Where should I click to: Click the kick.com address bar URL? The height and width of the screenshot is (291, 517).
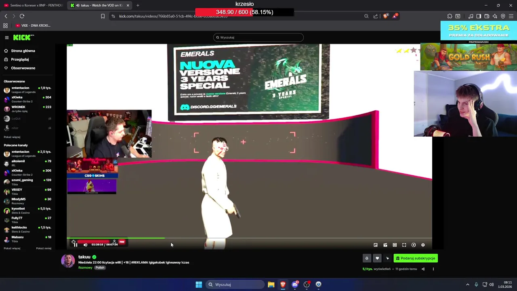click(x=173, y=16)
